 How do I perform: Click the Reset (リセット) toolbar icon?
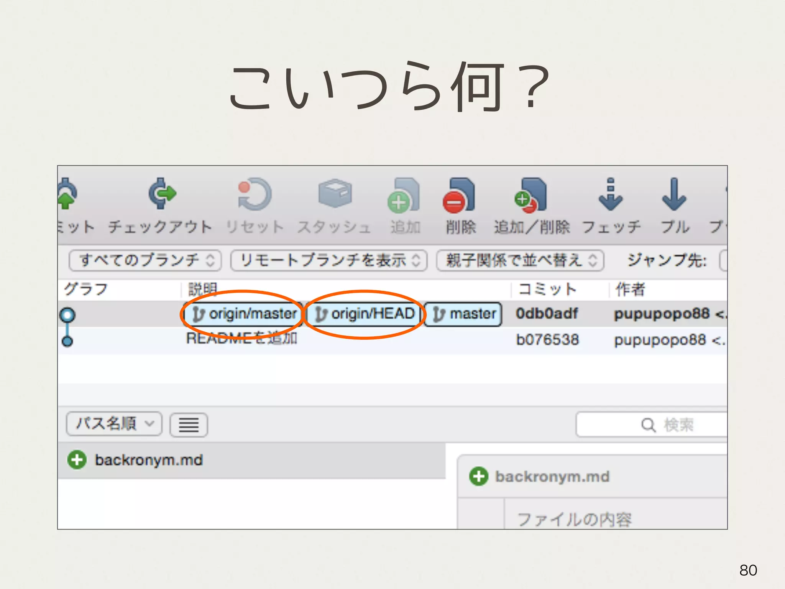point(254,194)
